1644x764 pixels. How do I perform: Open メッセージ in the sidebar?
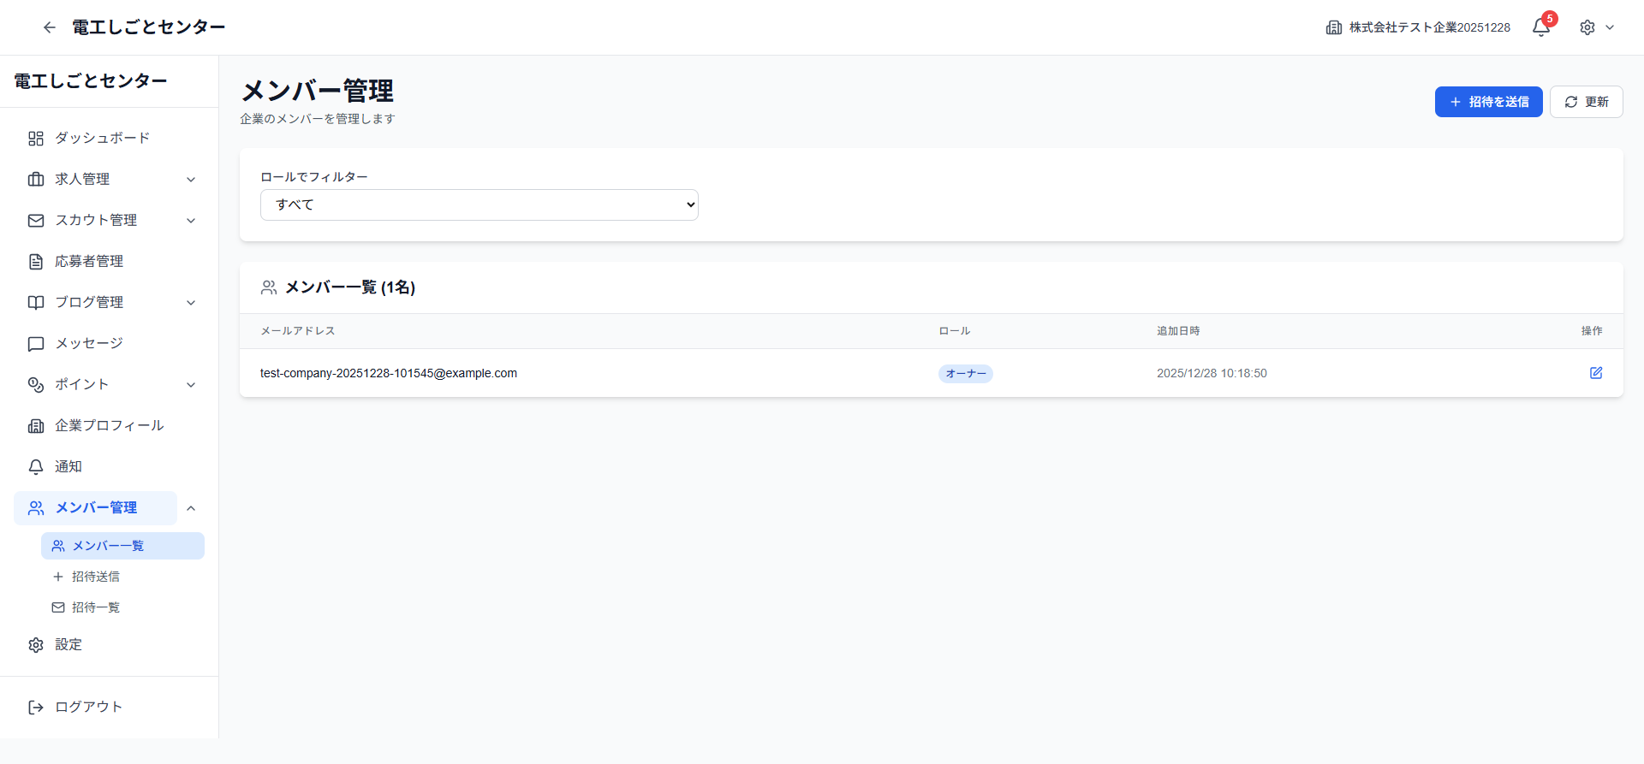89,343
